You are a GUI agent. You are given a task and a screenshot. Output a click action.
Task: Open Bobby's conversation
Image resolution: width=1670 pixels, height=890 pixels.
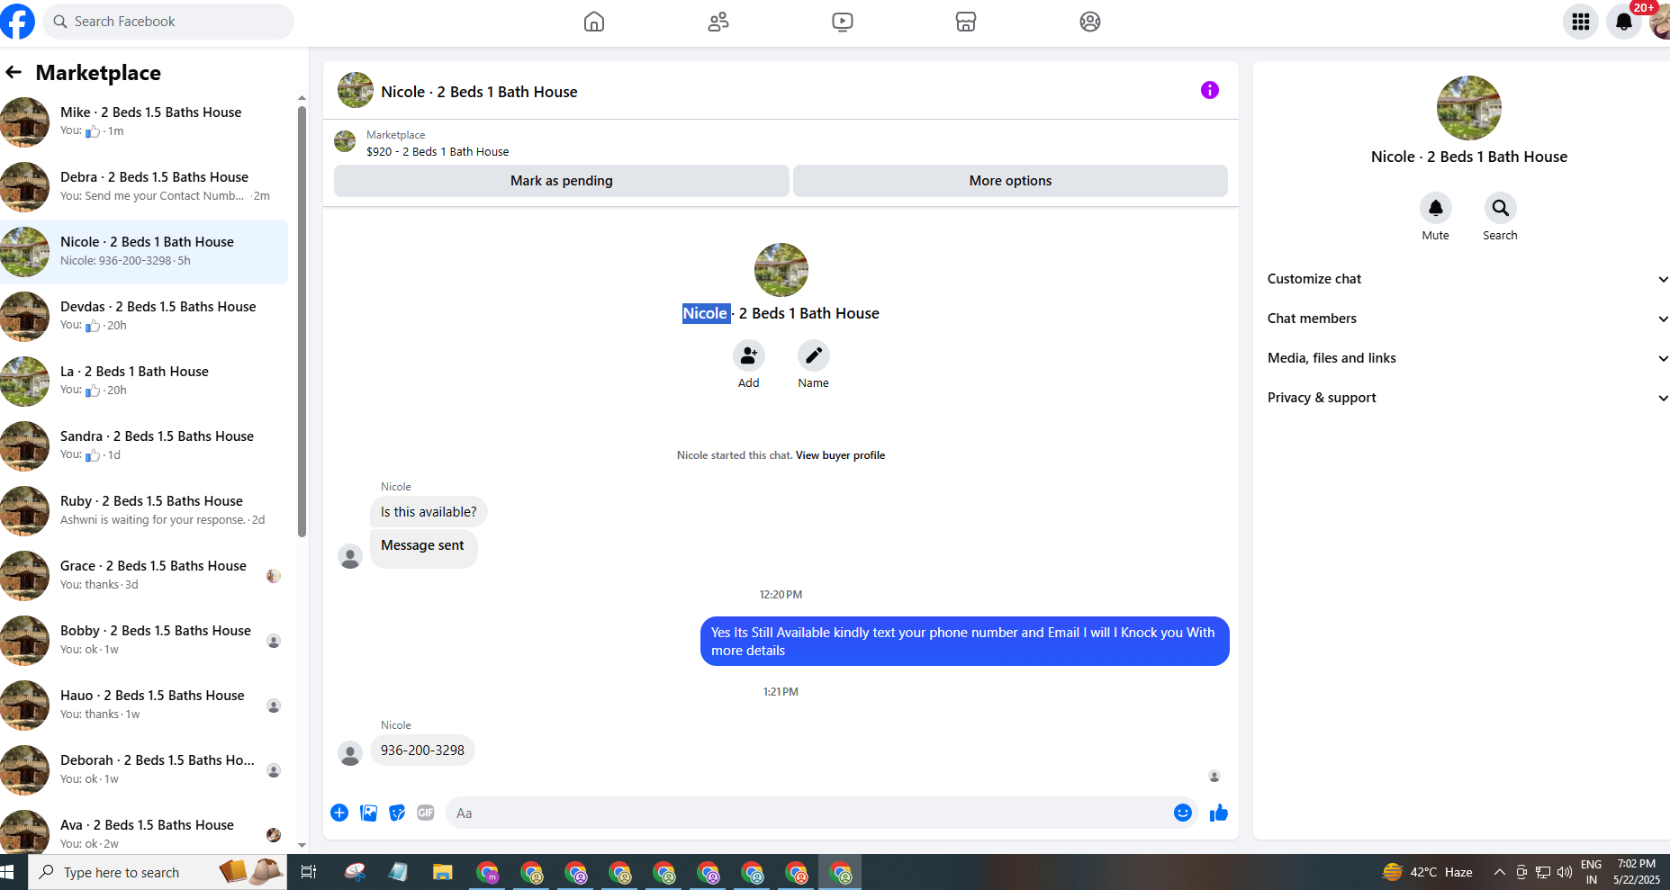click(x=144, y=641)
